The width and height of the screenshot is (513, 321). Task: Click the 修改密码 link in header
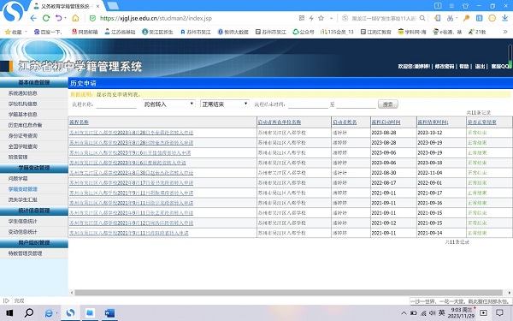[445, 66]
